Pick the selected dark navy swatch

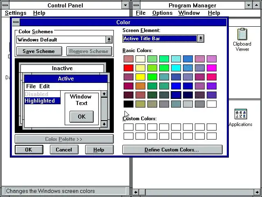click(176, 95)
